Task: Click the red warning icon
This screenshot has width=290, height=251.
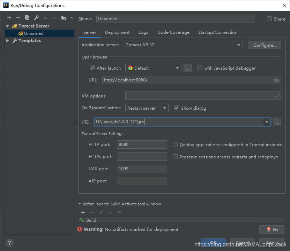Action: 80,229
